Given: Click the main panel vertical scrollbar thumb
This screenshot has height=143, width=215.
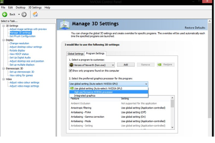Looking at the screenshot, I should [210, 70].
